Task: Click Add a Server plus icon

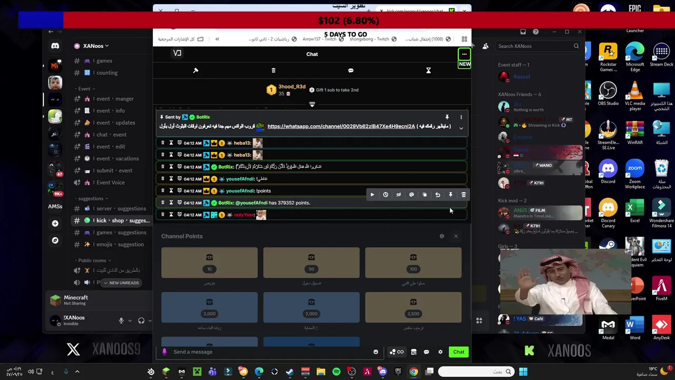Action: click(55, 223)
